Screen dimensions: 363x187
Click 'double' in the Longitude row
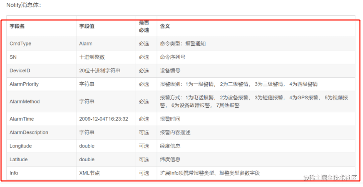(87, 146)
